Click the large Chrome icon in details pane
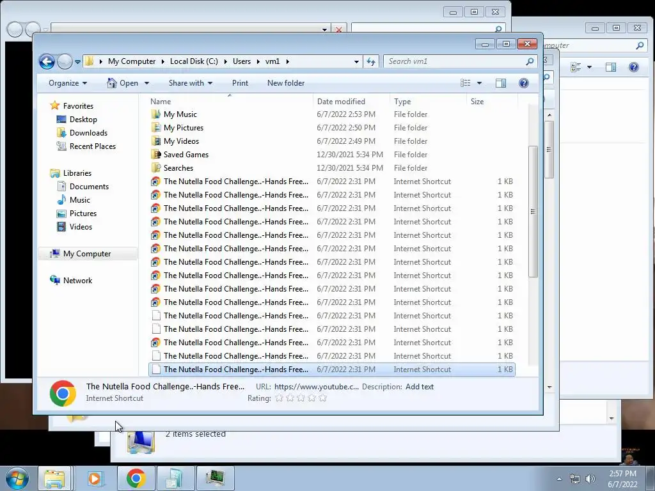The width and height of the screenshot is (655, 491). point(63,393)
